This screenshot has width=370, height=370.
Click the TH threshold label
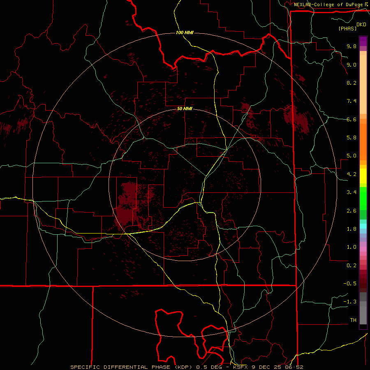[353, 320]
